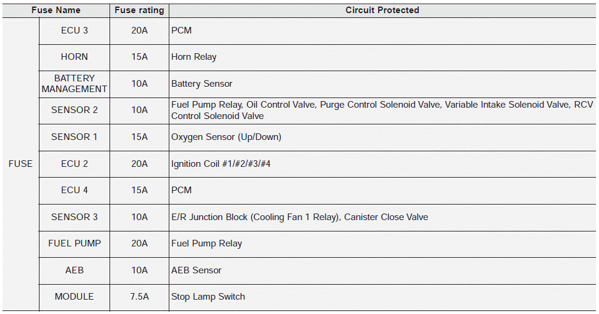
Task: Select the MODULE fuse name cell
Action: pyautogui.click(x=74, y=297)
